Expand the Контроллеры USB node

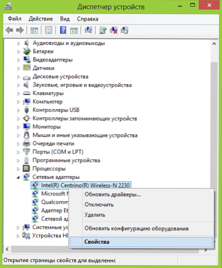(x=19, y=110)
